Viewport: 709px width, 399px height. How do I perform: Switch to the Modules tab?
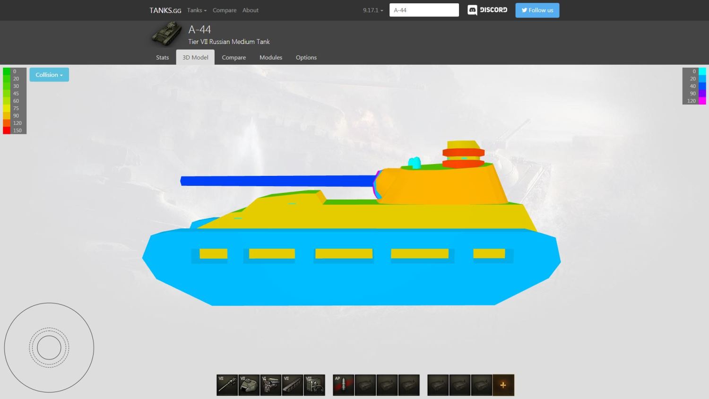coord(271,57)
